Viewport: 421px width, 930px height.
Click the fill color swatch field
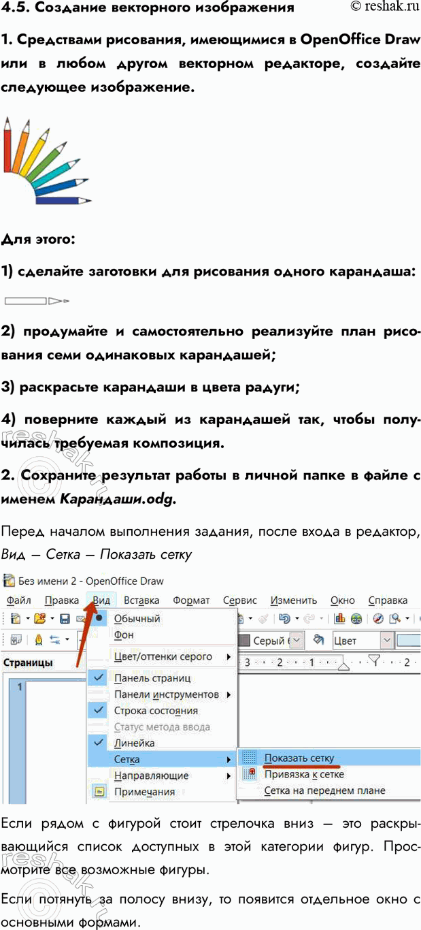click(x=409, y=641)
